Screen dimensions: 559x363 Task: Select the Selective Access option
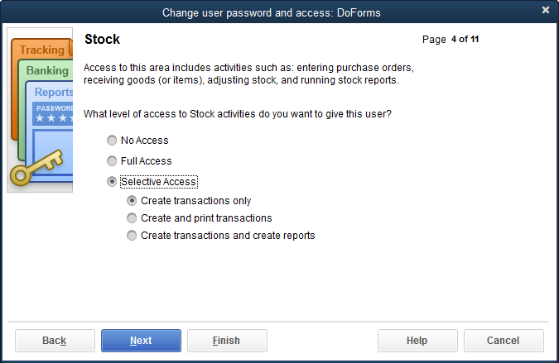tap(113, 182)
